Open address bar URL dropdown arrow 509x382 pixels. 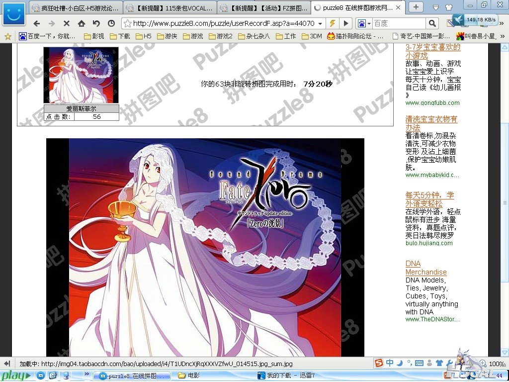tap(321, 23)
